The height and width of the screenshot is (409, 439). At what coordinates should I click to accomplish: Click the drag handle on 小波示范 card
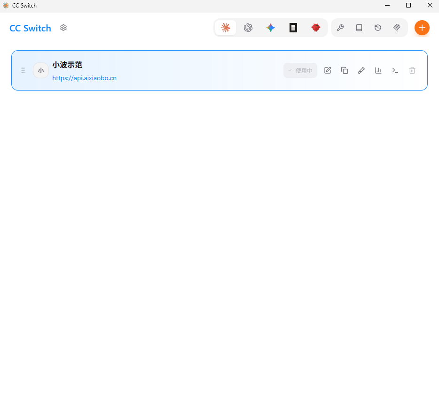coord(23,70)
